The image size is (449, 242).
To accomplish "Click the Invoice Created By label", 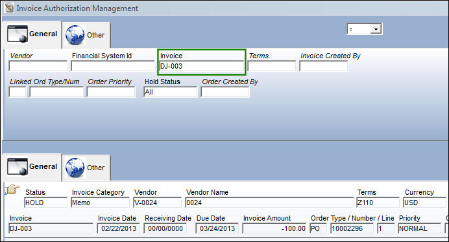I will 330,56.
